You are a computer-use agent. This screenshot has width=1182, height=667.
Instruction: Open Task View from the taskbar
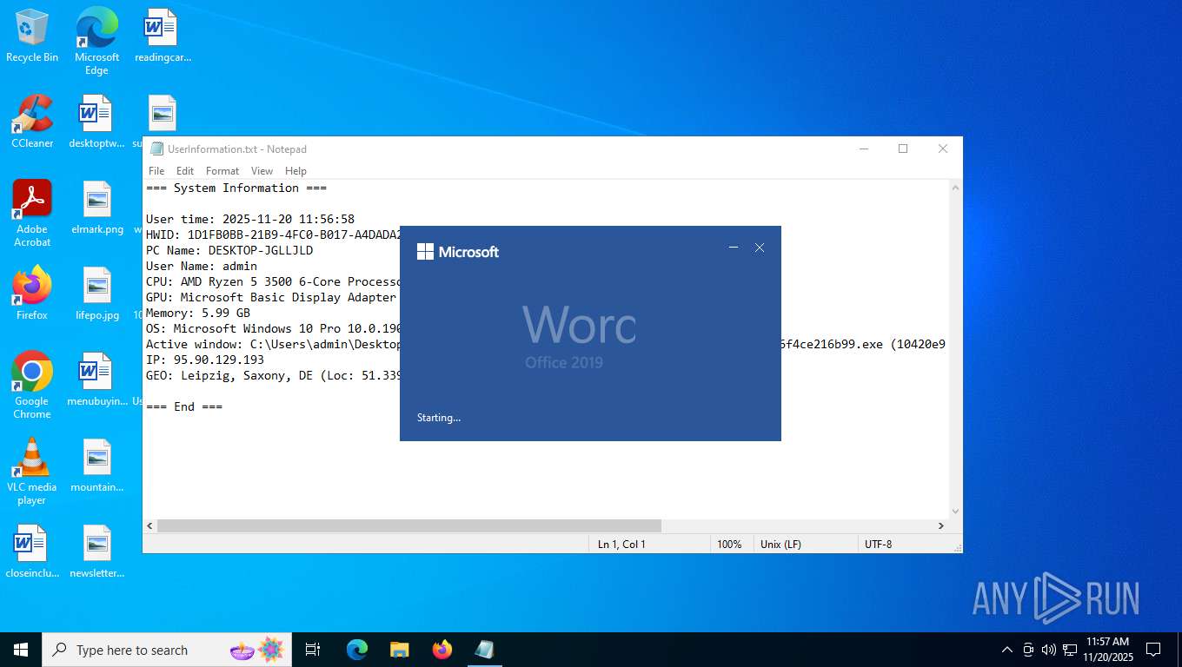point(313,650)
